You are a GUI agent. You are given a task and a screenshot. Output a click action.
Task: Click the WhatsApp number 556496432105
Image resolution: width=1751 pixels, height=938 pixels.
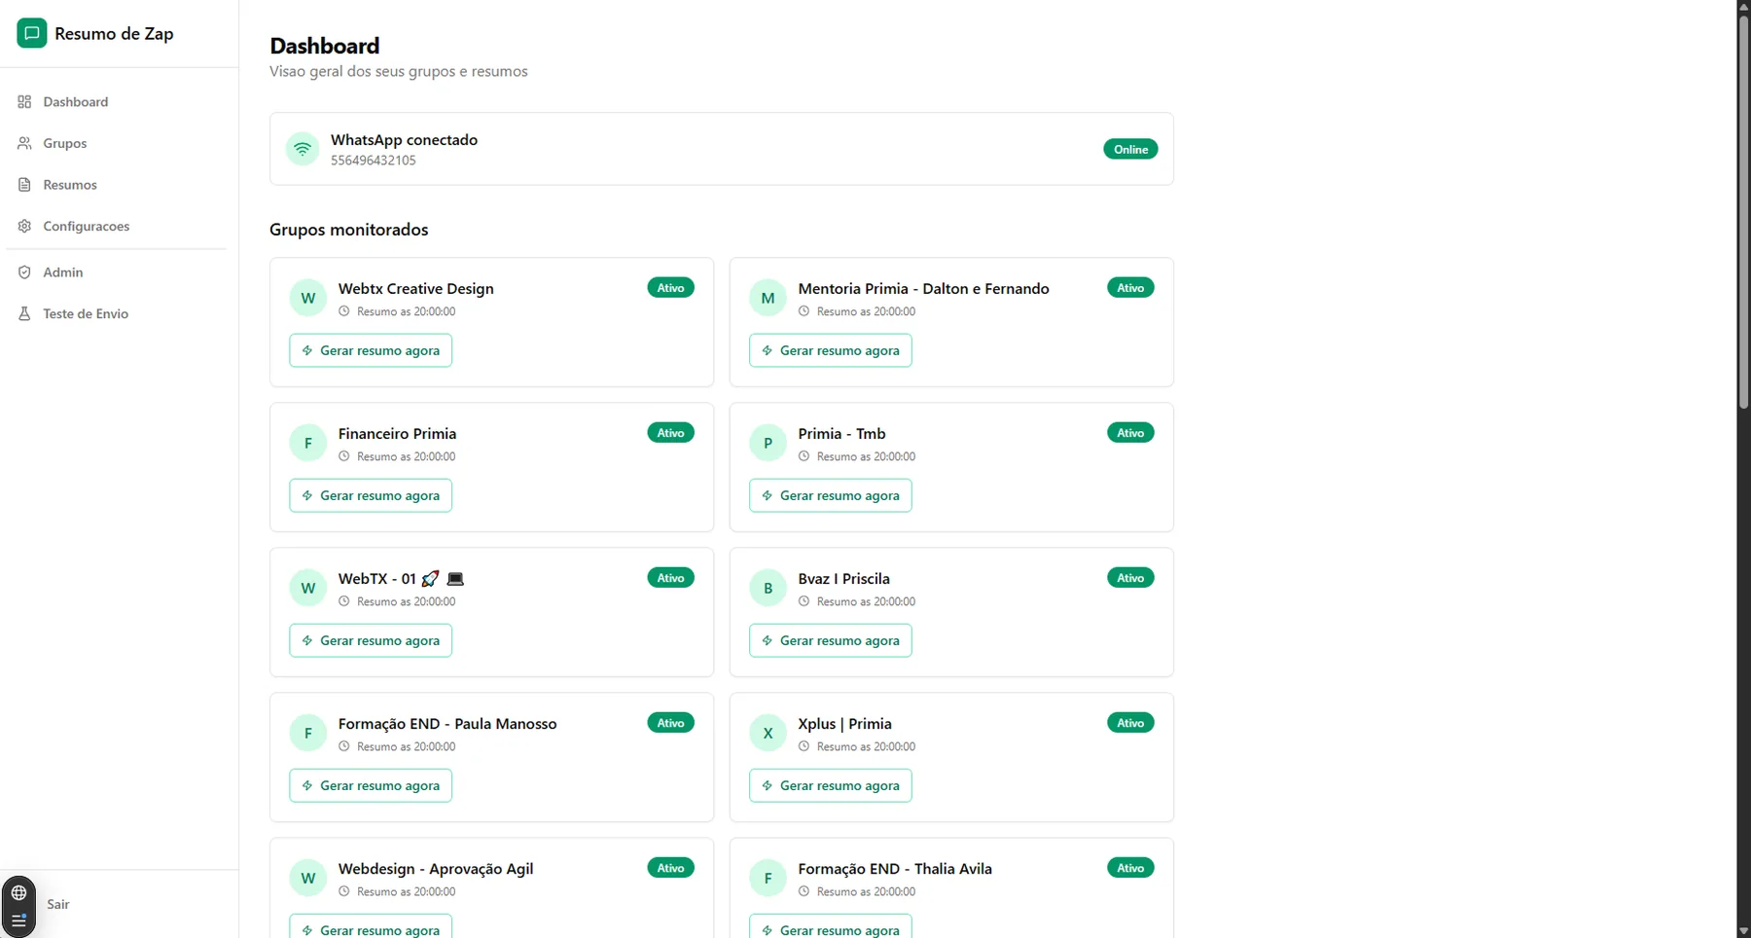pos(374,161)
